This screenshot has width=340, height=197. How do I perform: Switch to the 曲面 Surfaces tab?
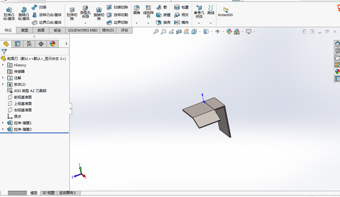(x=41, y=30)
